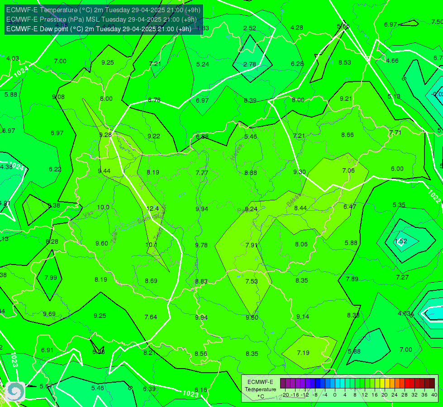Click the 4.28 value on the map

click(x=297, y=28)
